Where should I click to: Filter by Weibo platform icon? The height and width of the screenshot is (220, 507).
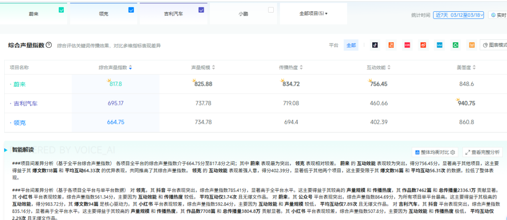tap(423, 45)
